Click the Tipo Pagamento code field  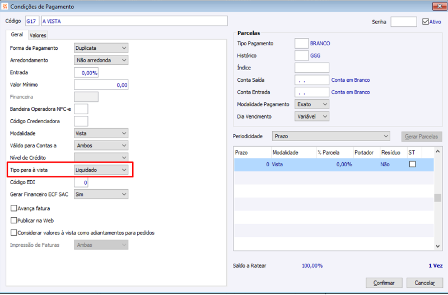(x=301, y=44)
